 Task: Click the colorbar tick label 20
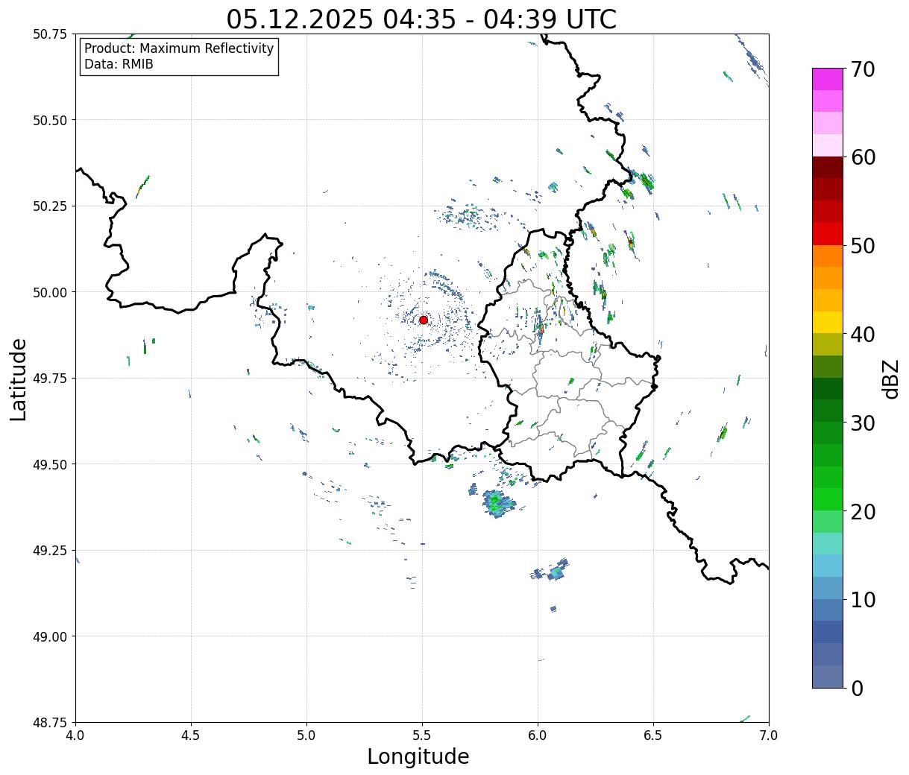(x=863, y=512)
